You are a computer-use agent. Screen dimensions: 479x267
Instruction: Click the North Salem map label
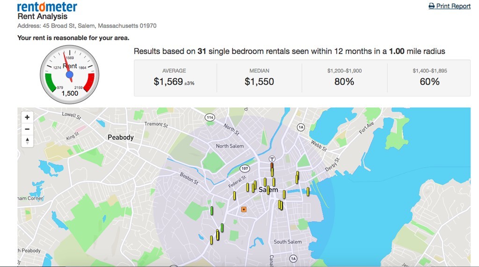(x=230, y=146)
